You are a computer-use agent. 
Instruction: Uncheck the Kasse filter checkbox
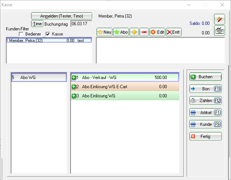click(x=48, y=34)
